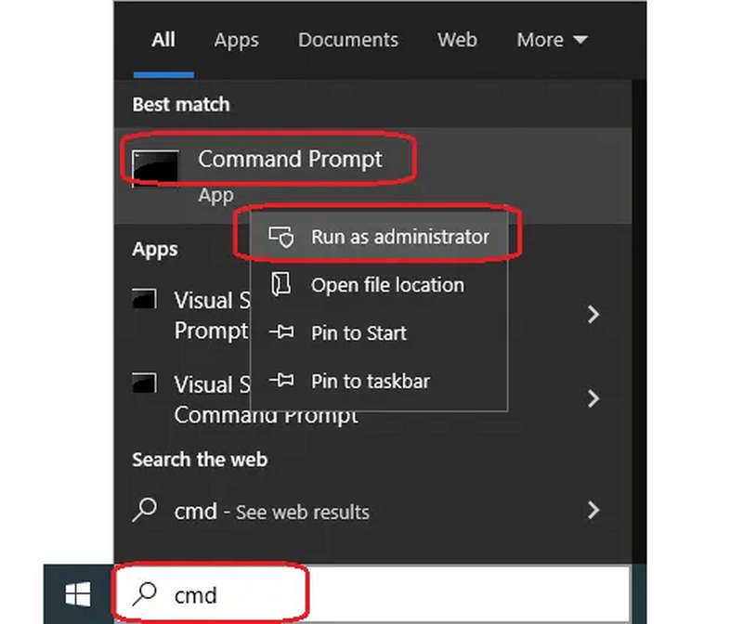Select the Web tab

click(457, 40)
